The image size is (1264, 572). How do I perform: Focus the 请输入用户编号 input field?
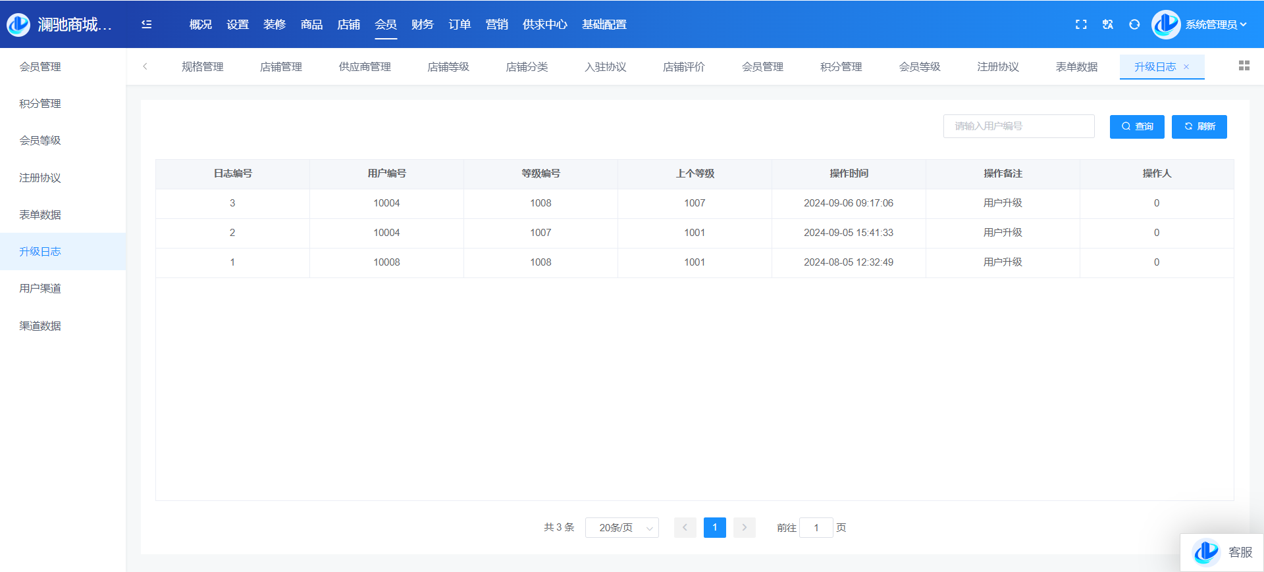click(1018, 126)
